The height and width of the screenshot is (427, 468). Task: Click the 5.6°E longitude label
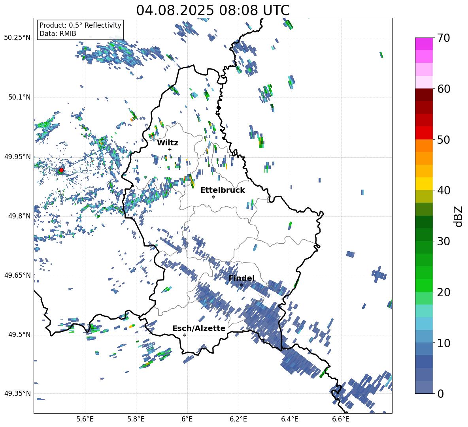pos(85,419)
